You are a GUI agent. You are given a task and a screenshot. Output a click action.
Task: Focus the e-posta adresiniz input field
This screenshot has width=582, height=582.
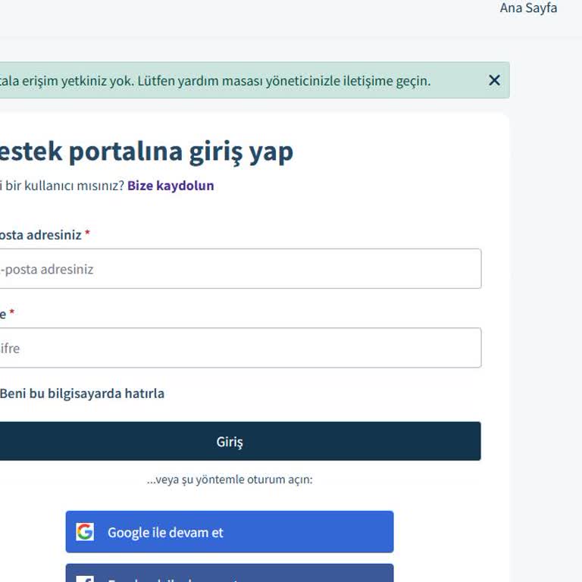pyautogui.click(x=240, y=269)
